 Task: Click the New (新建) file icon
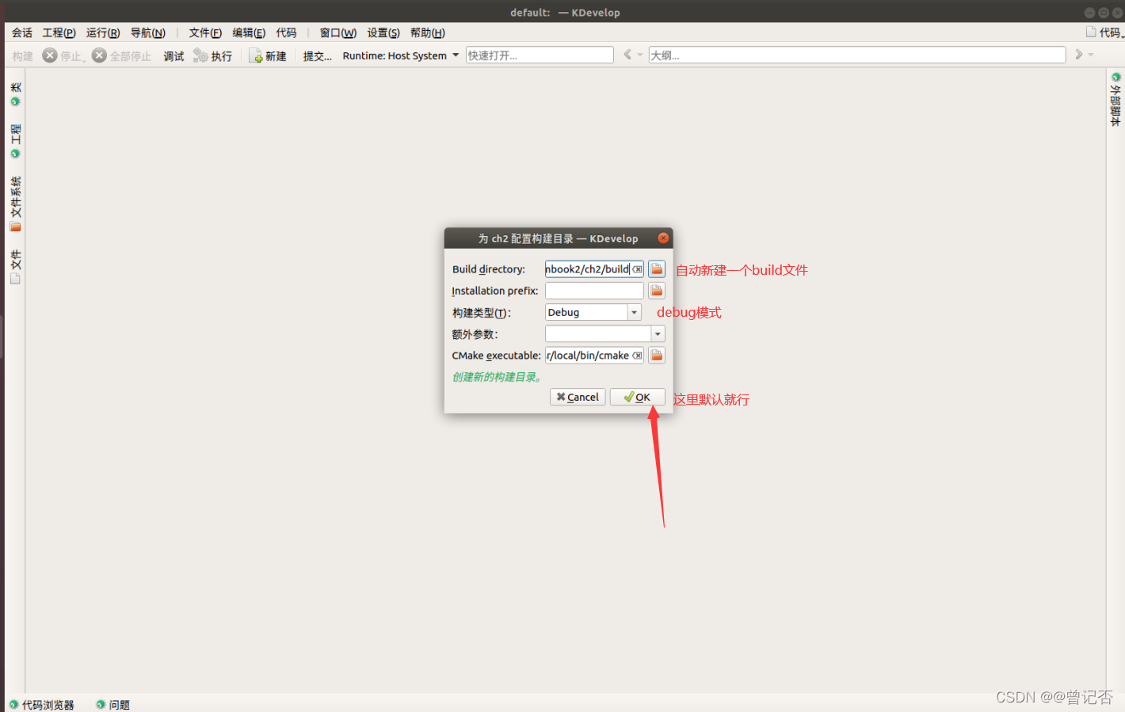click(256, 55)
